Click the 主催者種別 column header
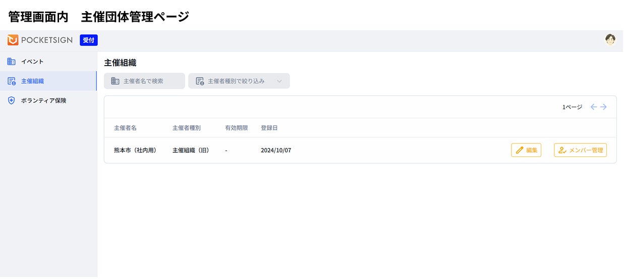The height and width of the screenshot is (280, 624). click(x=187, y=128)
